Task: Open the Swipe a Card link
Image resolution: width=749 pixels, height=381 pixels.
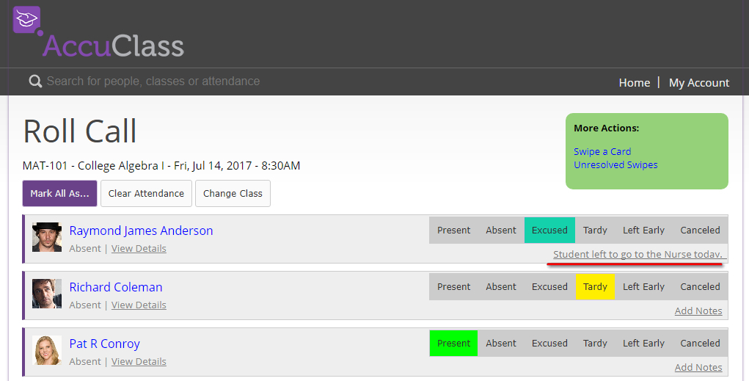Action: coord(602,152)
